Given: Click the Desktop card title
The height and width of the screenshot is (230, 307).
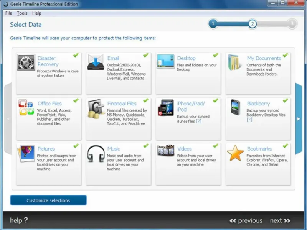Looking at the screenshot, I should (x=186, y=58).
